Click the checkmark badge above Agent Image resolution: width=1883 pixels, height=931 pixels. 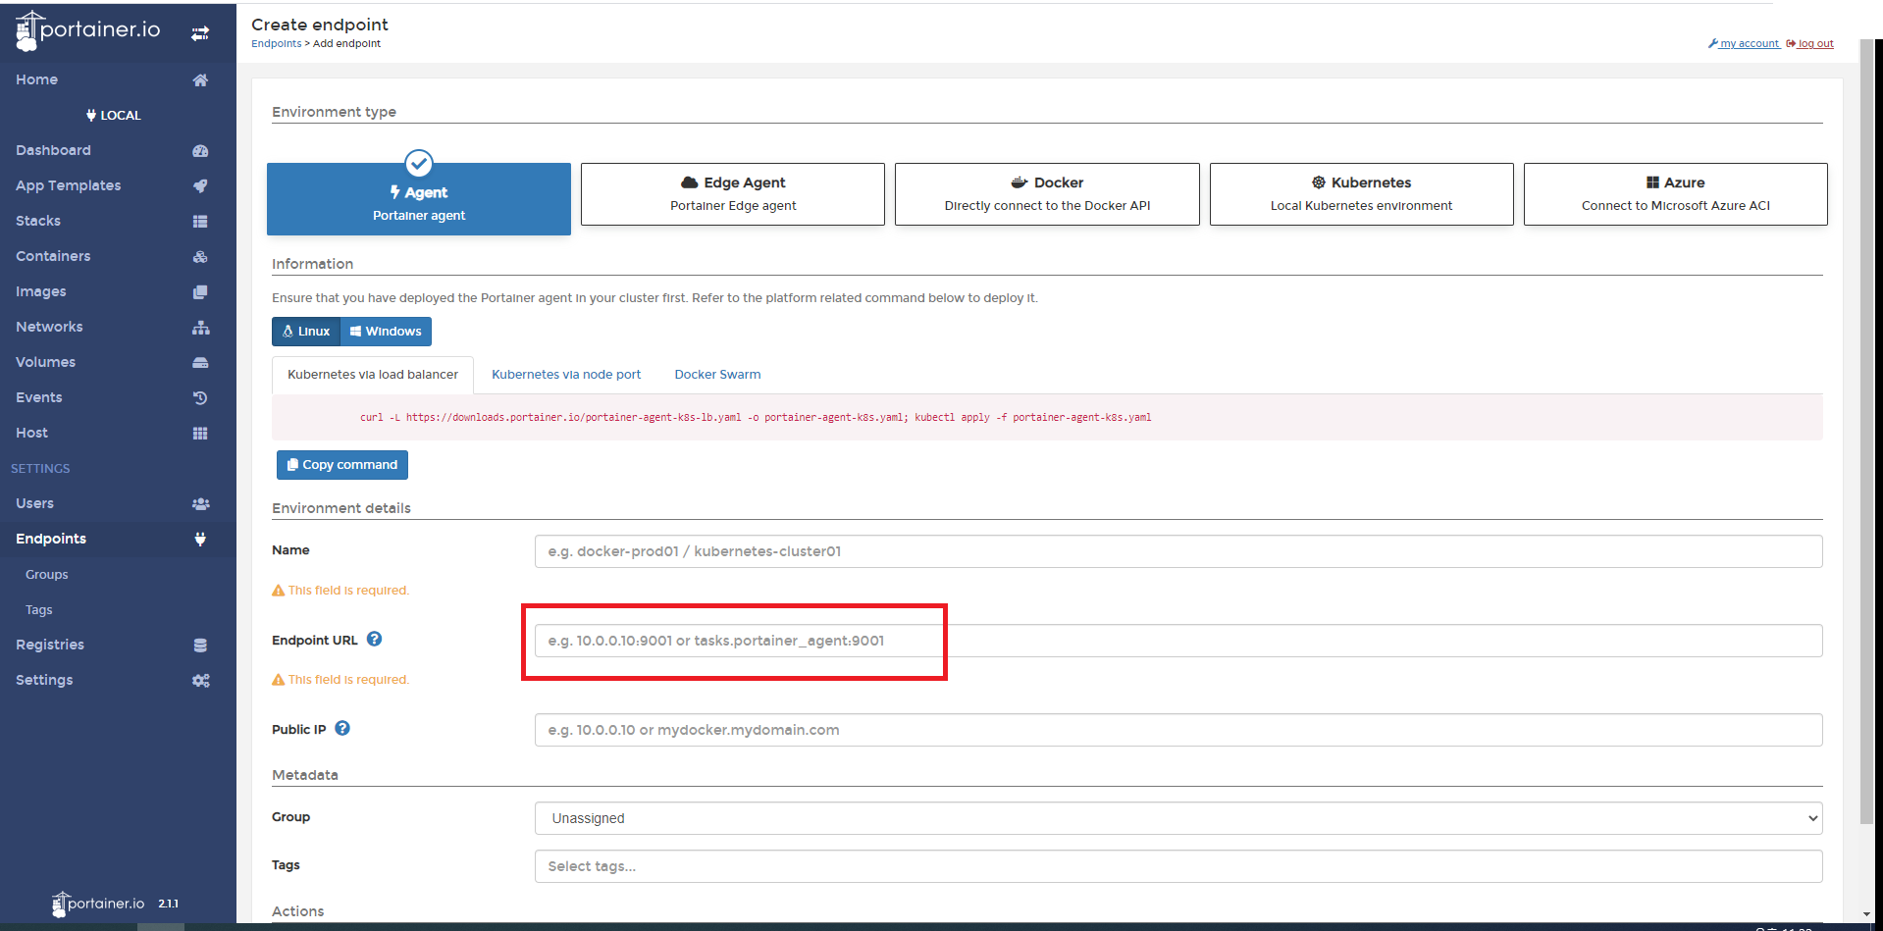pos(419,163)
